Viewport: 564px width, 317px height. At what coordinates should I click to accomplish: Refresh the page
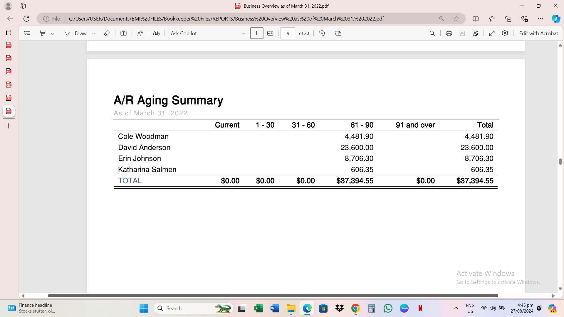(26, 19)
